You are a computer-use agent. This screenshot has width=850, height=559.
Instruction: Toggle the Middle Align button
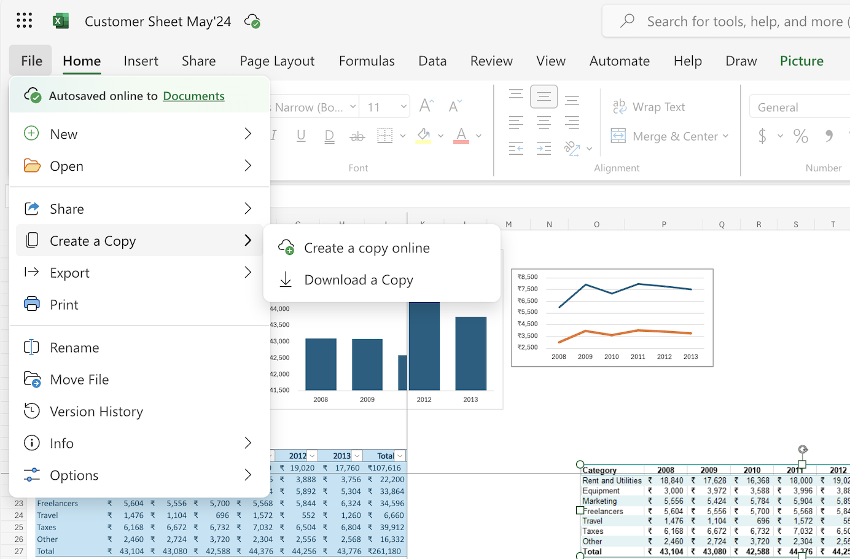pyautogui.click(x=544, y=96)
